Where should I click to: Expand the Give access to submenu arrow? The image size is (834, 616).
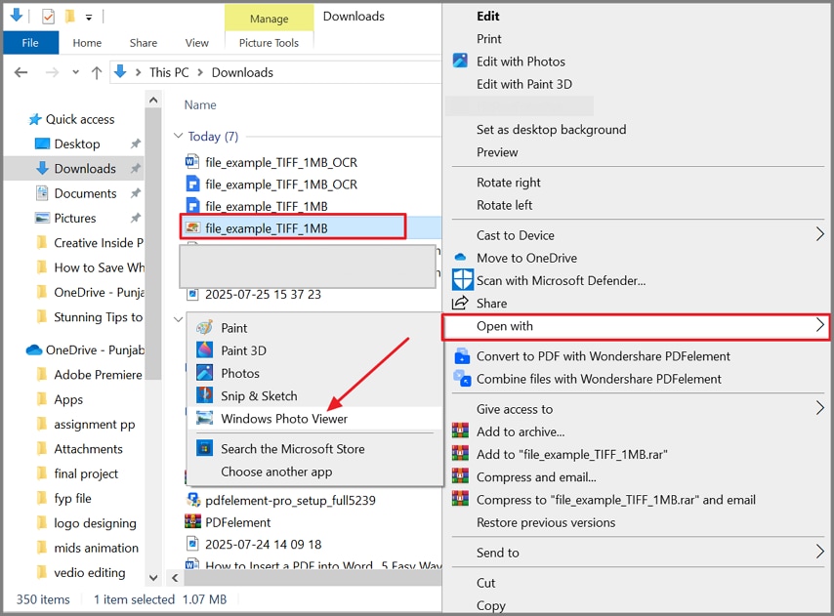[819, 408]
